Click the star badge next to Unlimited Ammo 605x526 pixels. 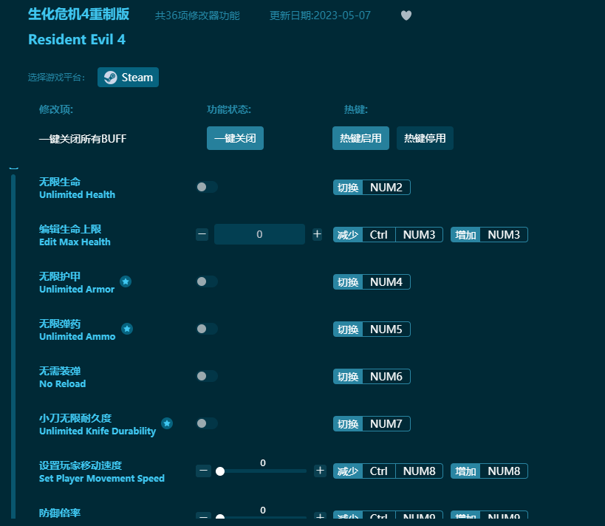(x=127, y=329)
